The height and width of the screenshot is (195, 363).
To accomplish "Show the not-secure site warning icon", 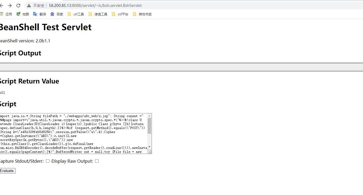I will pos(29,6).
